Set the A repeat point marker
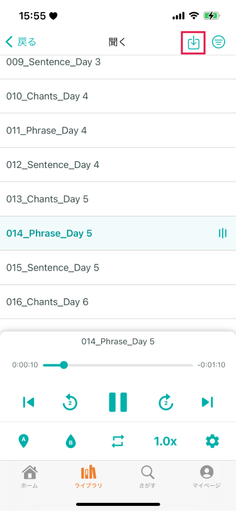 23,441
